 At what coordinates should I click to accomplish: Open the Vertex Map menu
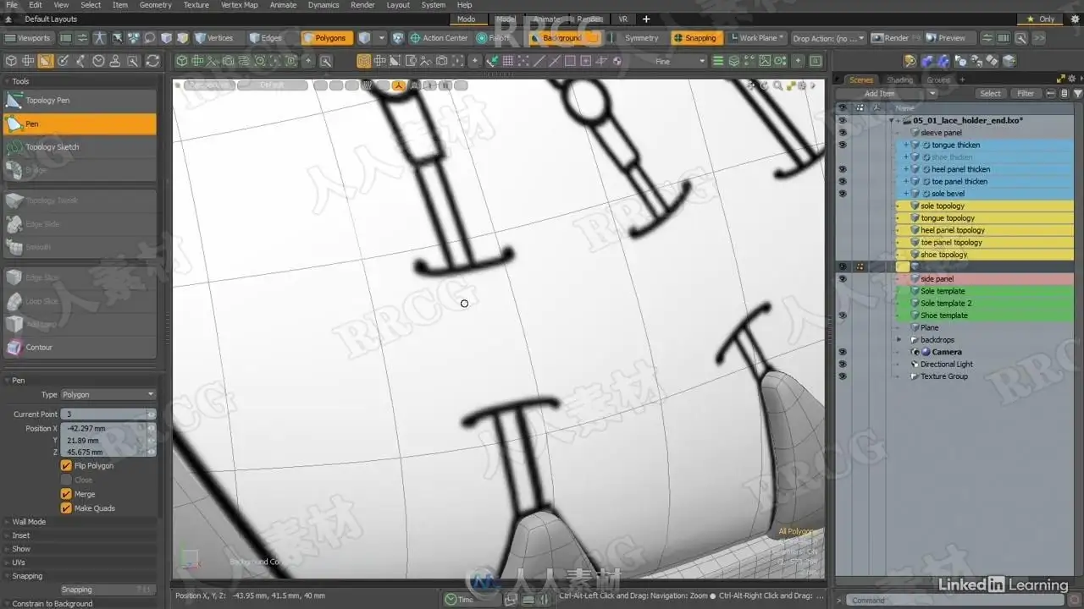point(239,5)
